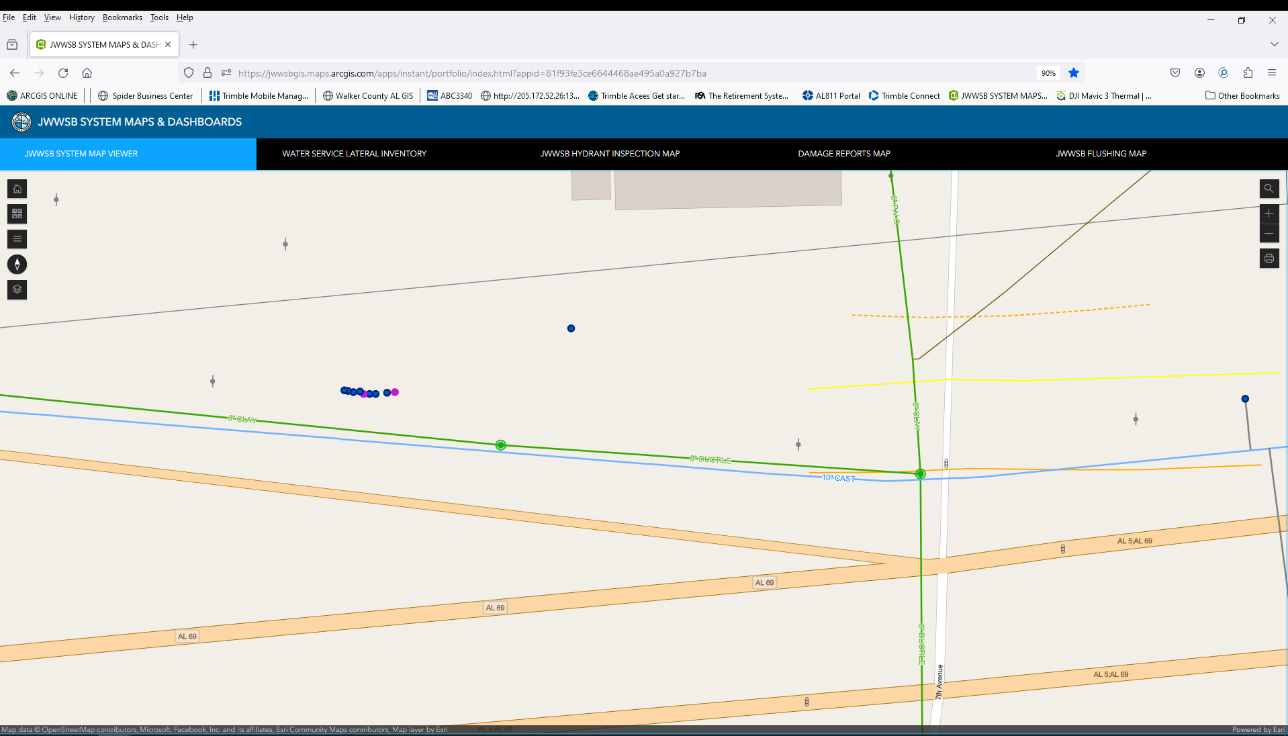This screenshot has height=736, width=1288.
Task: Open the map search magnifier icon
Action: pos(1269,189)
